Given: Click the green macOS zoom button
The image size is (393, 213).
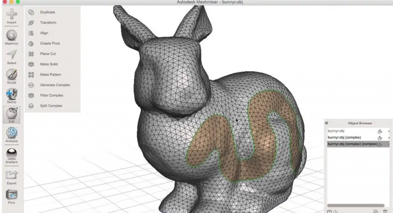Looking at the screenshot, I should pos(18,2).
